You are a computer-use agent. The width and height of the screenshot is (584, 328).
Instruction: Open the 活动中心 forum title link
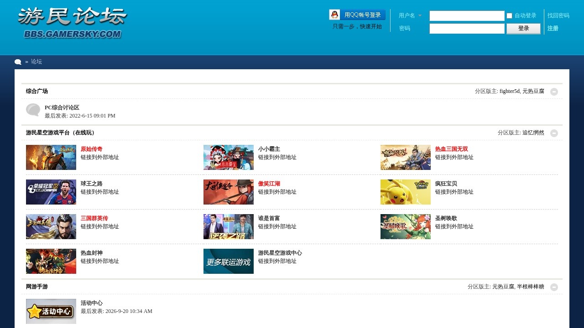[x=92, y=303]
